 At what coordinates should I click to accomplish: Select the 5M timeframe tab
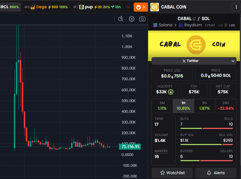162,106
